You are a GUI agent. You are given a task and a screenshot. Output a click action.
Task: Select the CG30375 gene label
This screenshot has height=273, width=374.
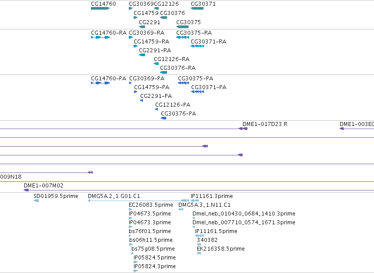click(x=189, y=22)
